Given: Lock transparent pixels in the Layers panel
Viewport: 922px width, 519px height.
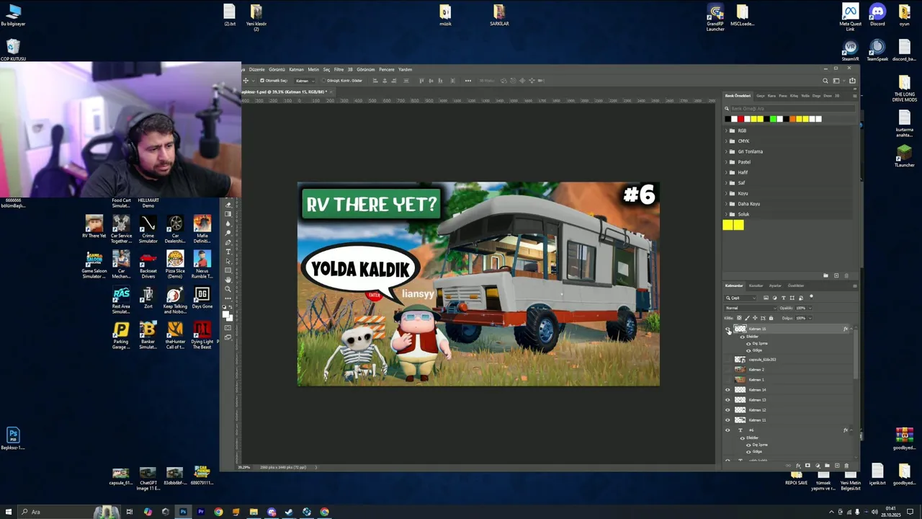Looking at the screenshot, I should (x=739, y=318).
